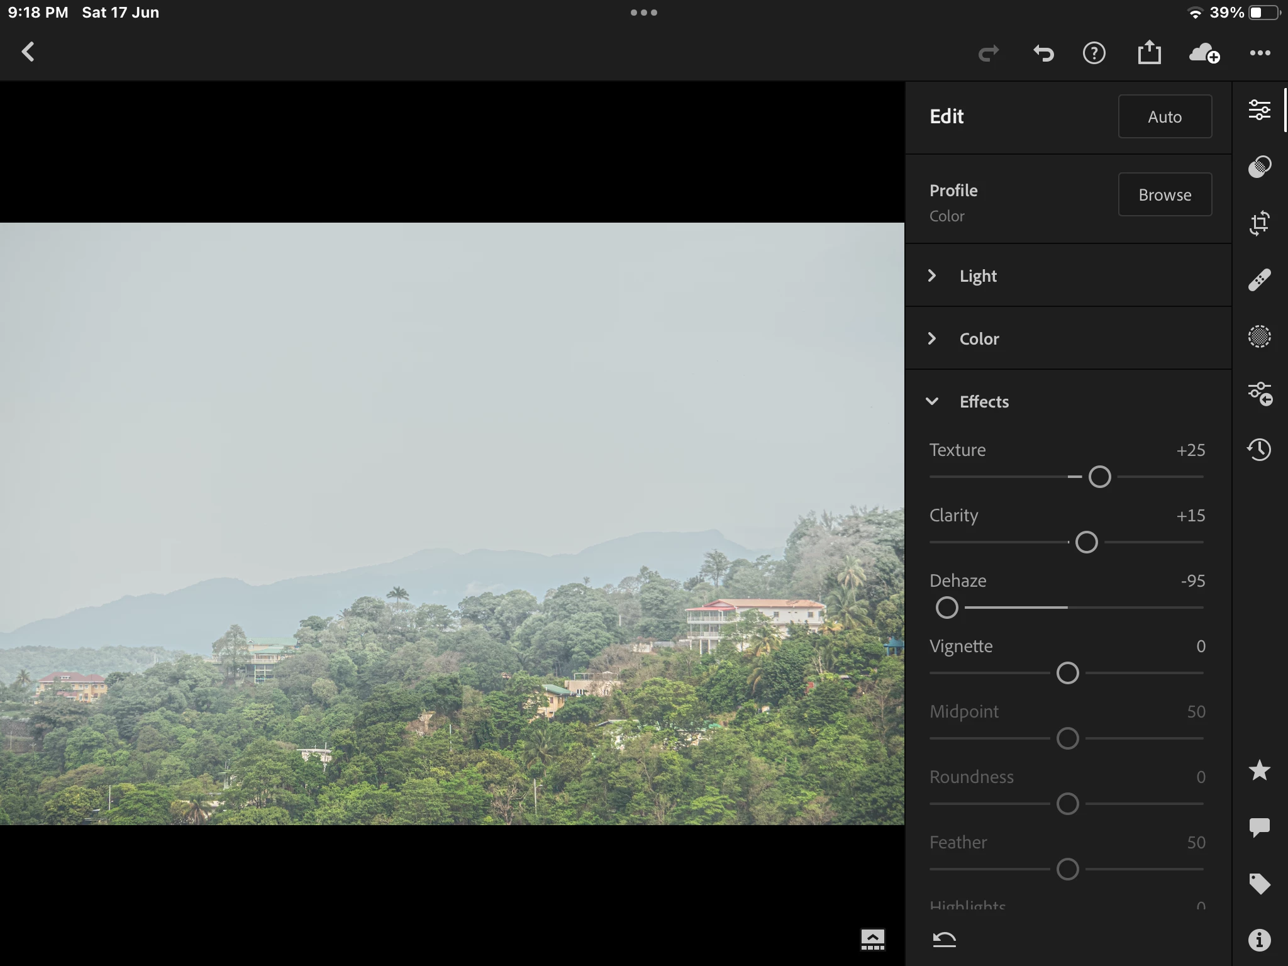Open the Presets panel icon
Image resolution: width=1288 pixels, height=966 pixels.
pyautogui.click(x=1259, y=167)
